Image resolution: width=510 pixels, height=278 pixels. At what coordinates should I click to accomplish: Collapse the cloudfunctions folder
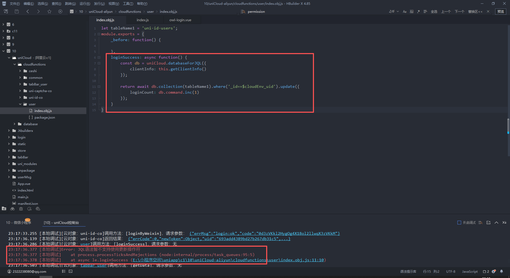click(15, 64)
